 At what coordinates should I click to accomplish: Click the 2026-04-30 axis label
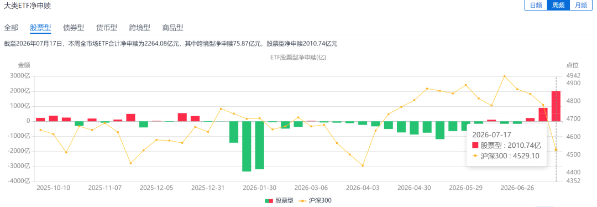pyautogui.click(x=414, y=188)
